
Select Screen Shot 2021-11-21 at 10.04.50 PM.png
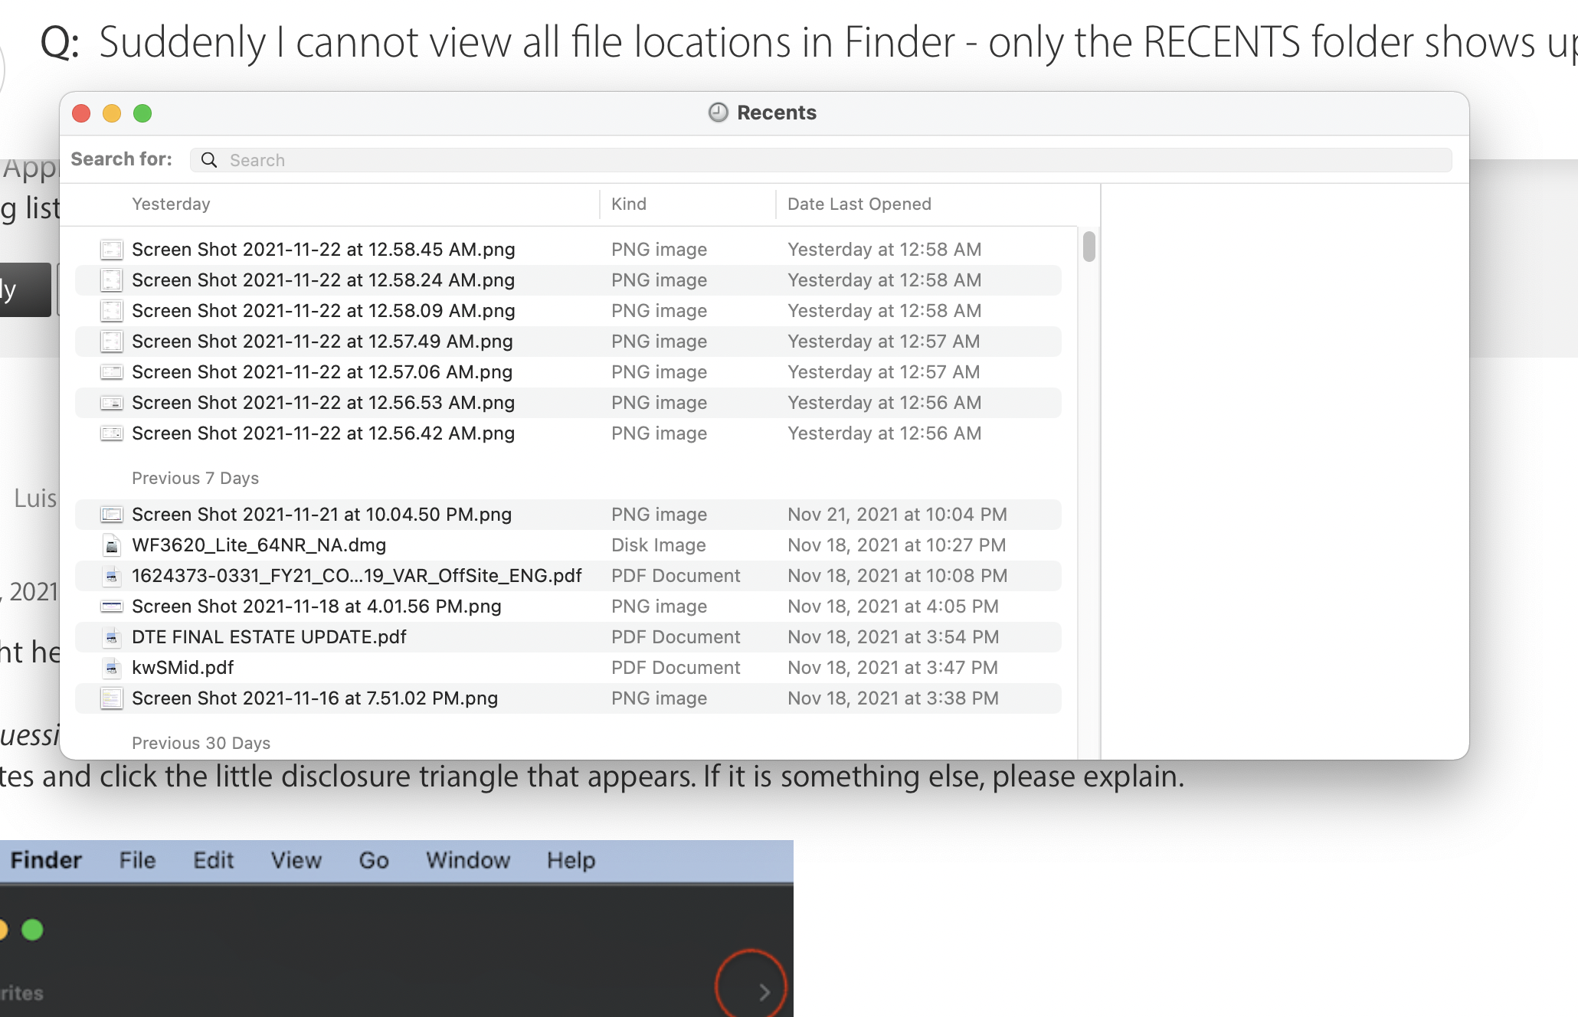[322, 515]
